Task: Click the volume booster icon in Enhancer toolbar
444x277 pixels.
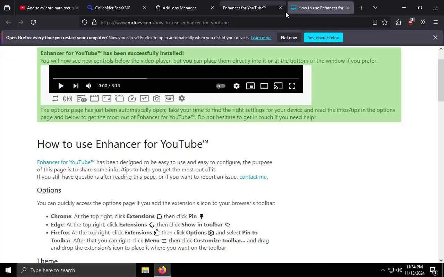Action: tap(68, 99)
